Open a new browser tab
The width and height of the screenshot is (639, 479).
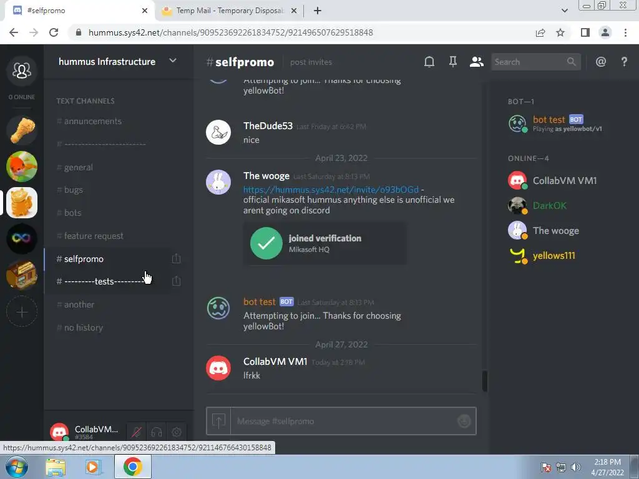tap(318, 11)
